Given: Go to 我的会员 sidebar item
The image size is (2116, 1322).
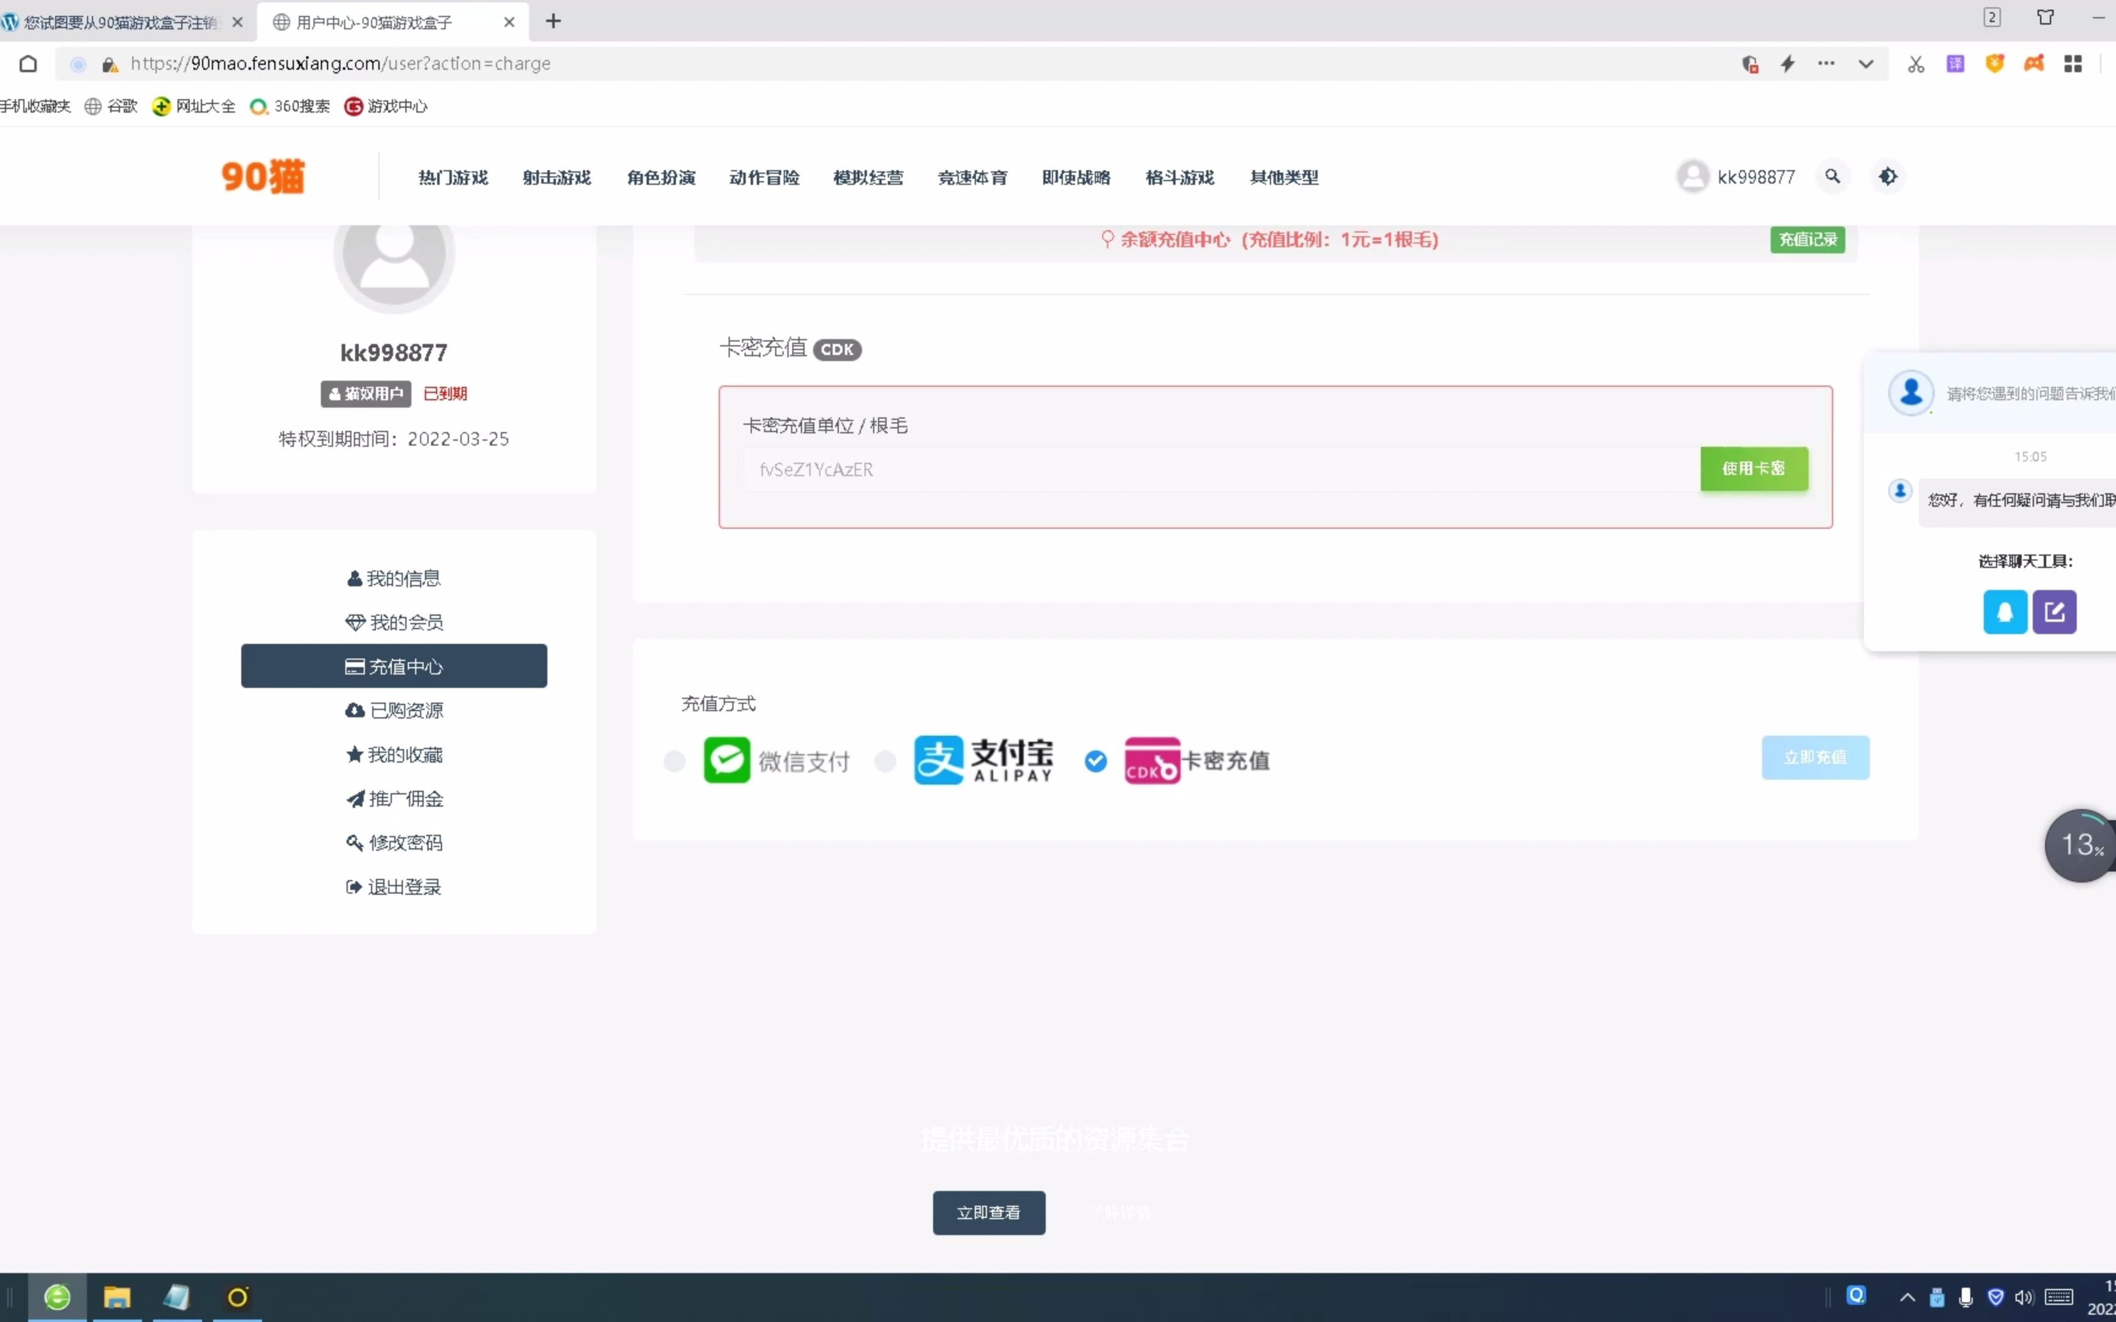Looking at the screenshot, I should point(394,622).
